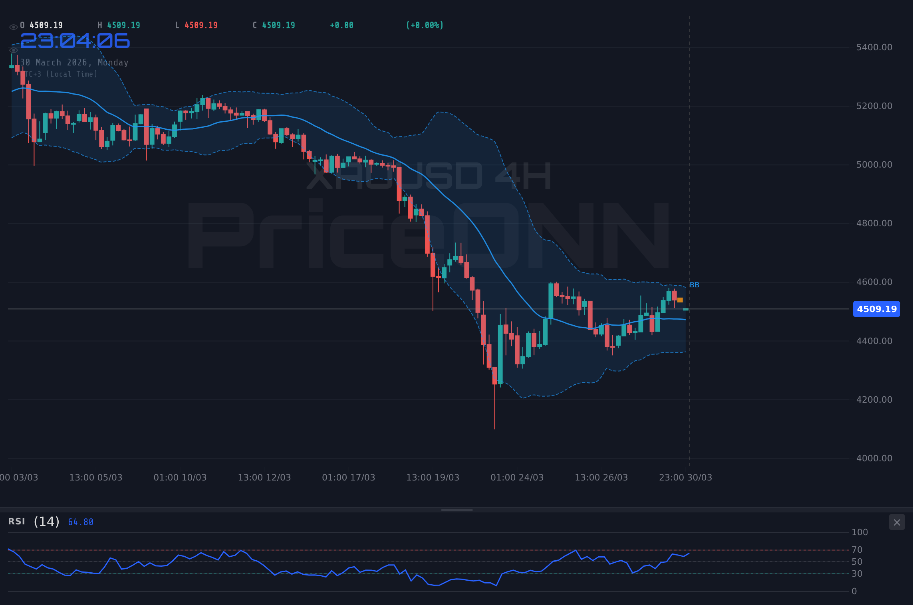The width and height of the screenshot is (913, 605).
Task: Click the High value H 4509.19
Action: [119, 25]
